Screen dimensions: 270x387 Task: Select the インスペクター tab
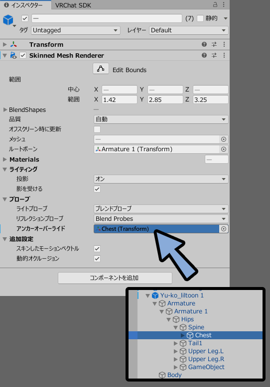27,5
